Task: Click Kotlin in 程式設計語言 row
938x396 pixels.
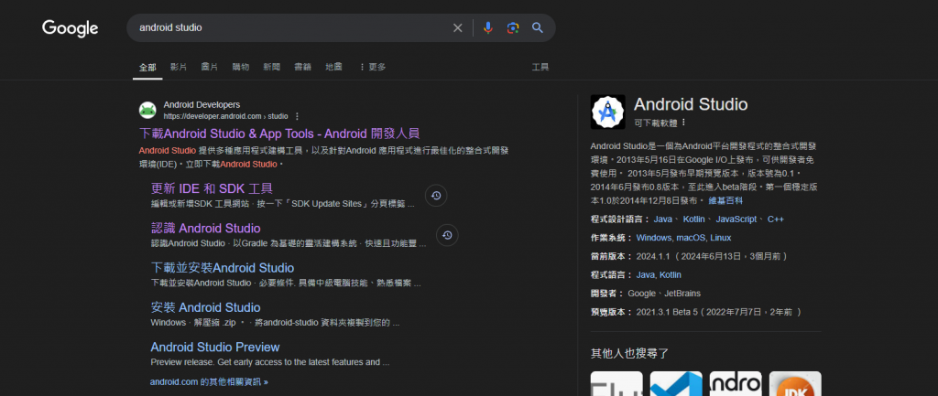Action: [694, 219]
